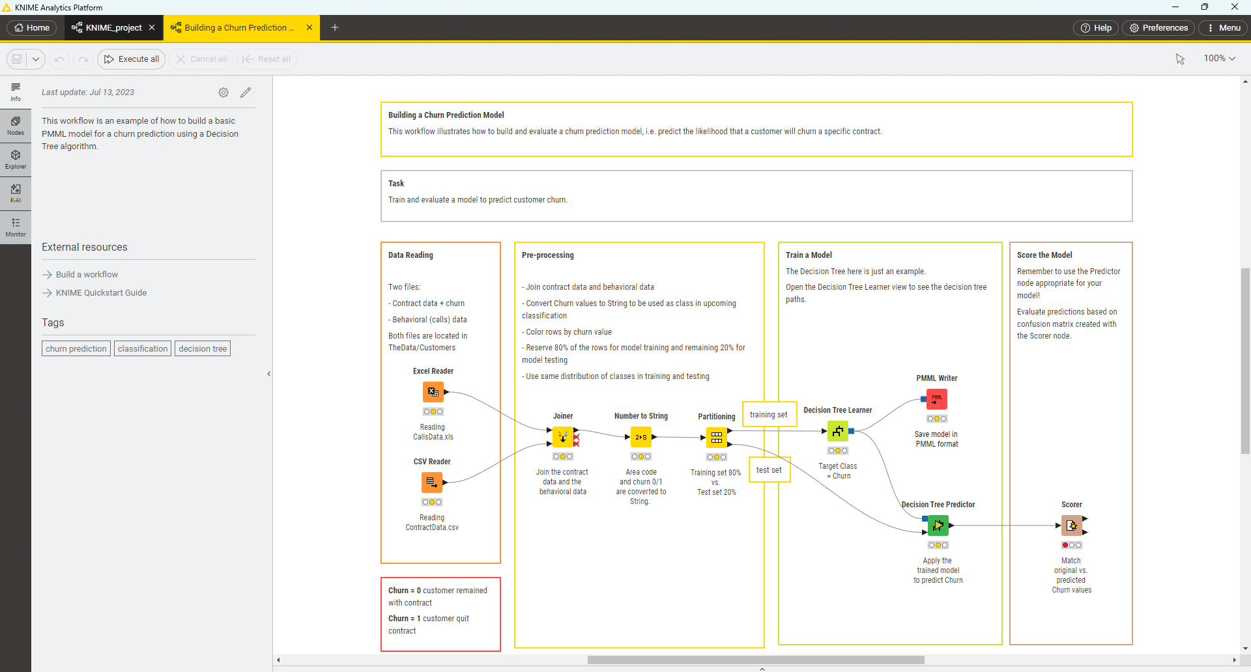Select the Joiner node
Viewport: 1251px width, 672px height.
point(563,437)
